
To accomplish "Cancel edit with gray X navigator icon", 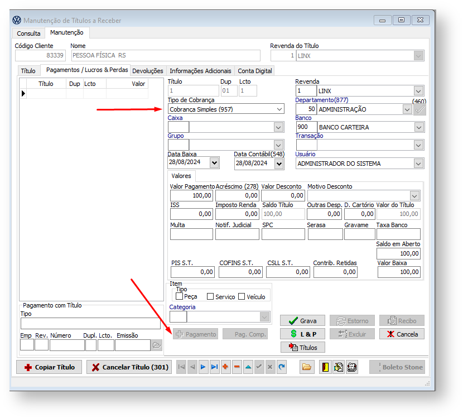I will (270, 367).
